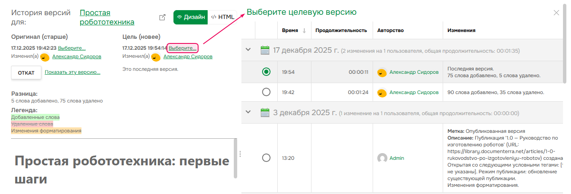Open Александр Сидоров in the 19:42 row
The width and height of the screenshot is (571, 194).
(x=414, y=92)
